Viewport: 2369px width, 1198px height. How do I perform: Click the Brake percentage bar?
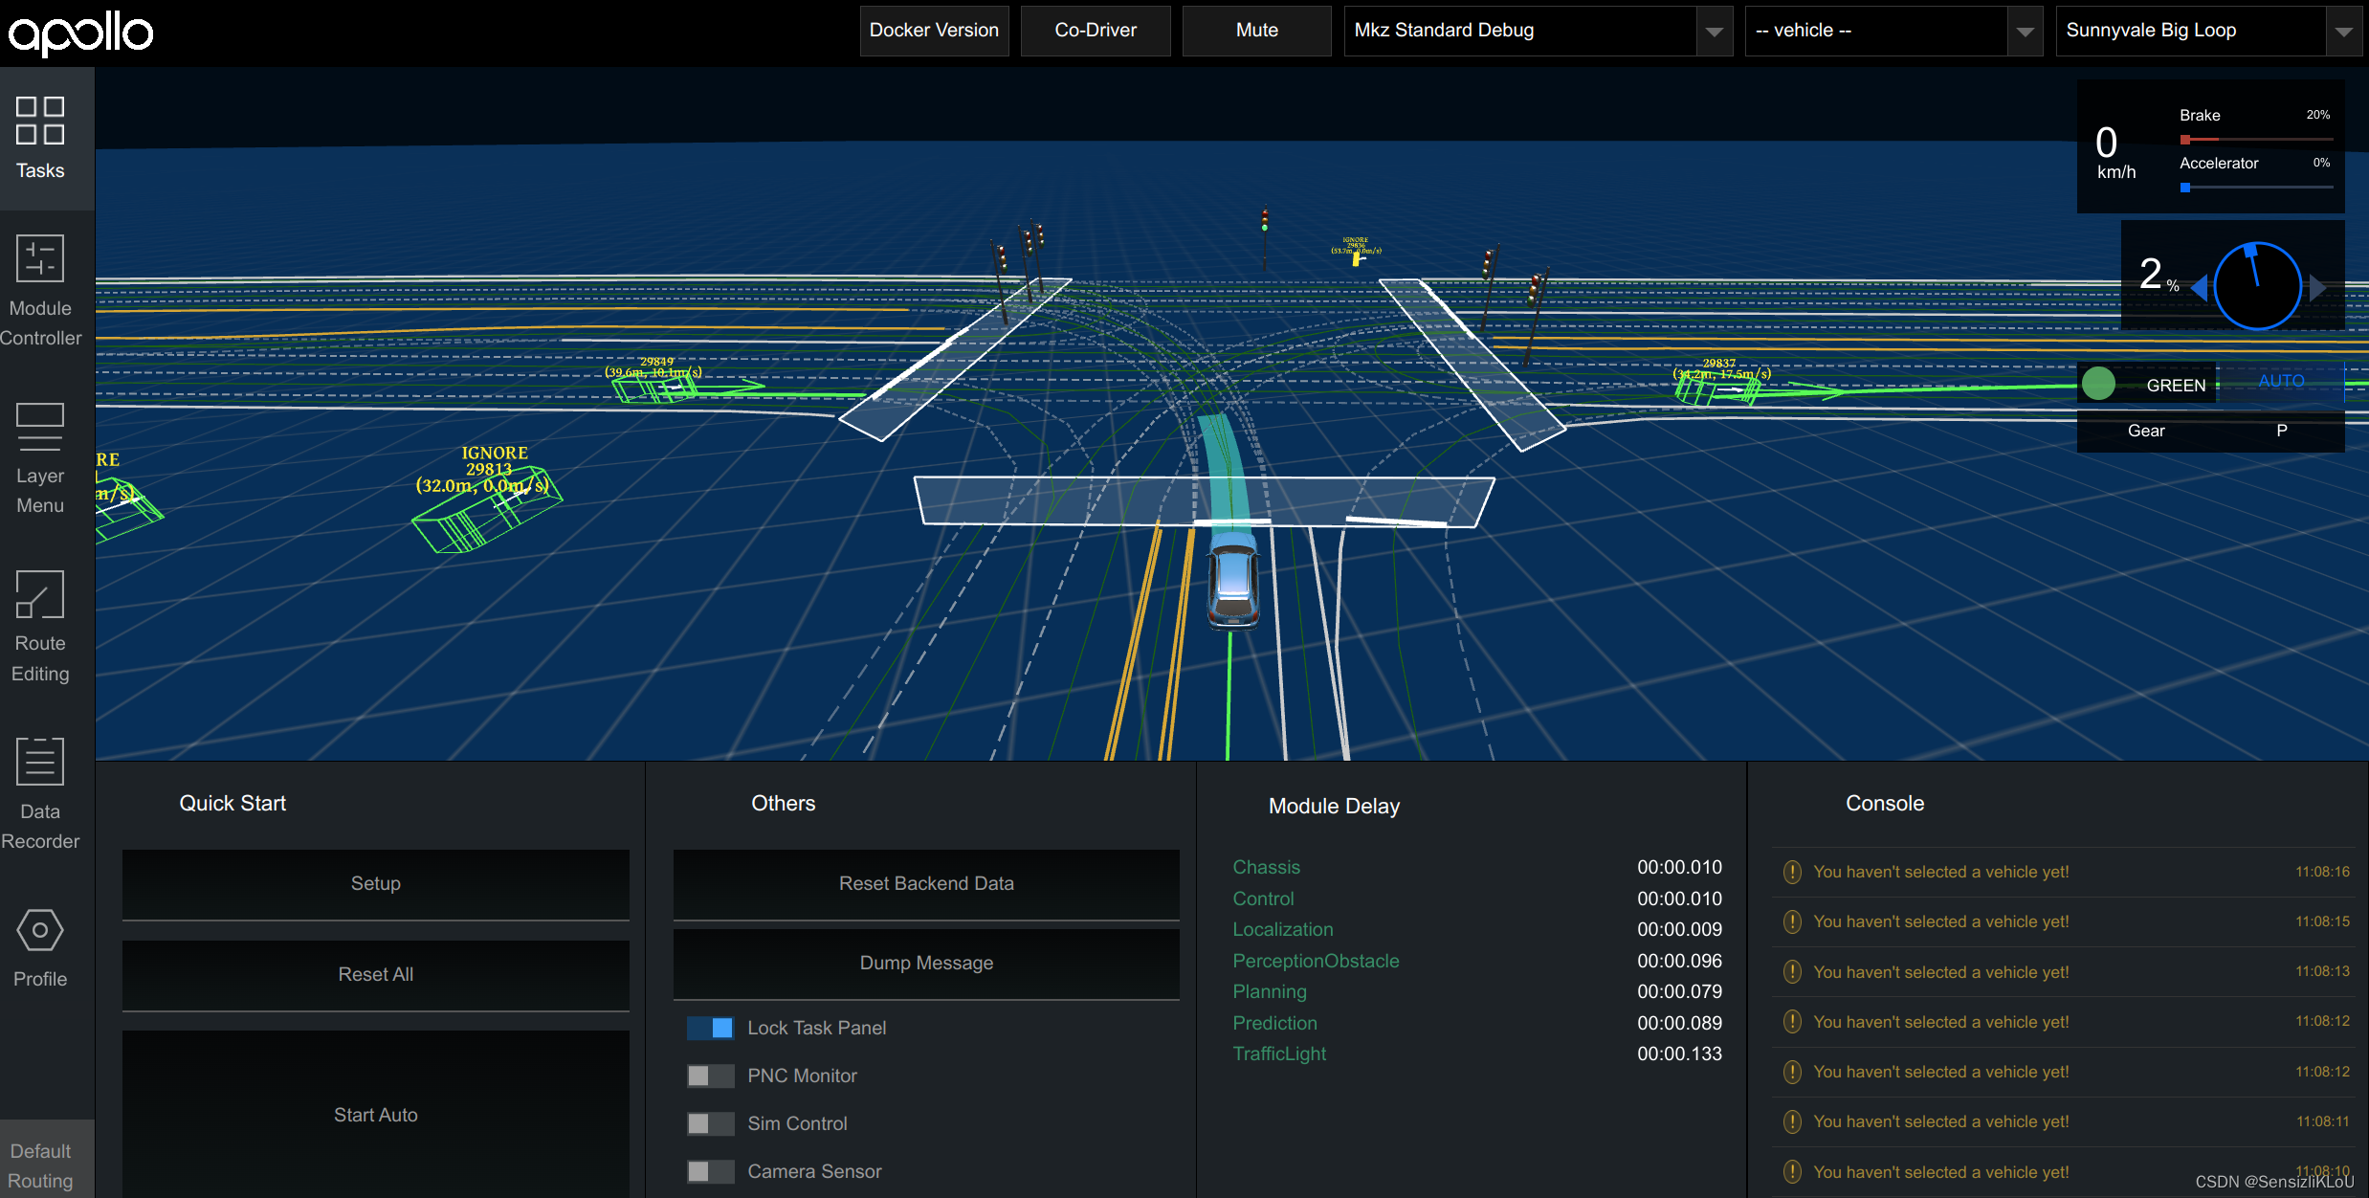2256,140
